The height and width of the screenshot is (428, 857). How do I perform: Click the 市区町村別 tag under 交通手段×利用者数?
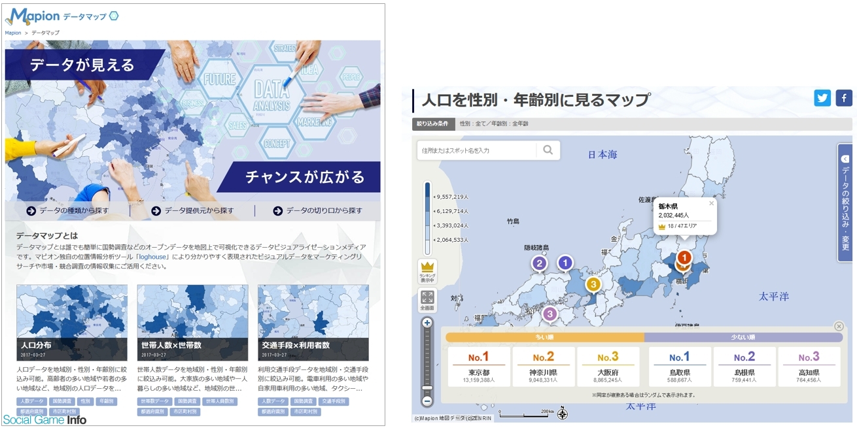306,412
